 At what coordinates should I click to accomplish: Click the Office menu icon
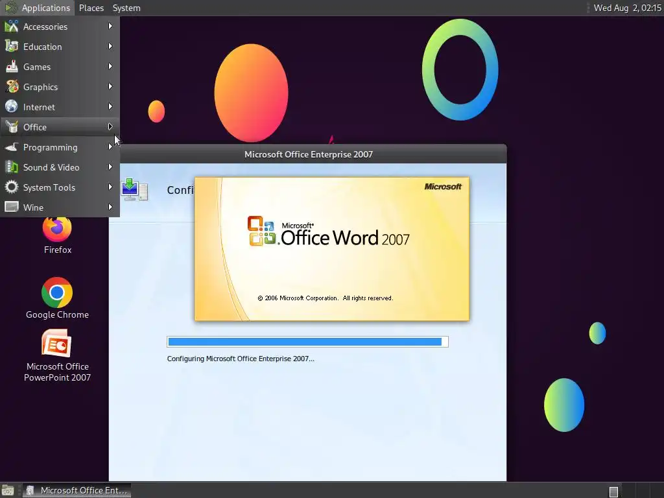12,127
